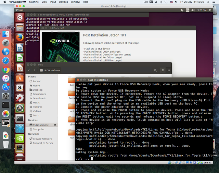The image size is (219, 173).
Task: Open the Ubuntu Dash launcher icon
Action: pos(20,17)
